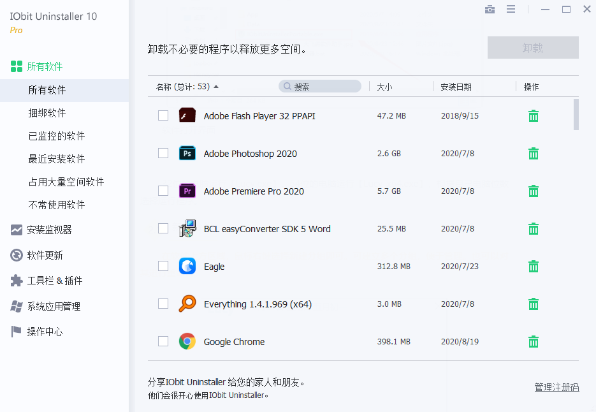
Task: Click trash icon for Google Chrome
Action: coord(534,342)
